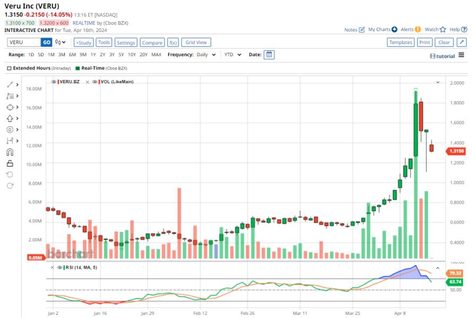This screenshot has height=318, width=473.
Task: Redo the chart action
Action: [x=10, y=185]
